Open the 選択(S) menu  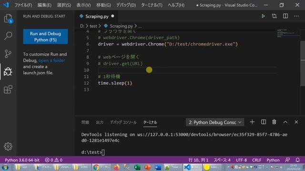[x=64, y=5]
